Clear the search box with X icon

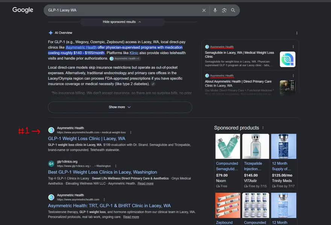click(x=204, y=10)
